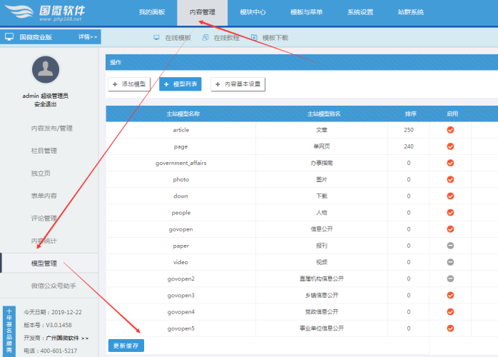Toggle enabled status for article model

[x=450, y=130]
